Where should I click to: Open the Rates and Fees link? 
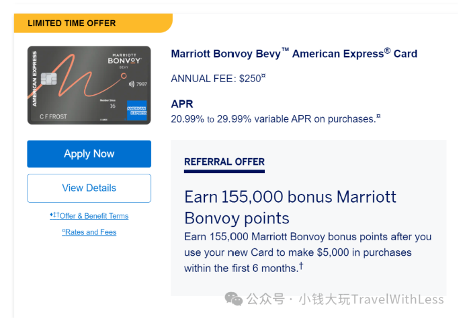[x=89, y=232]
